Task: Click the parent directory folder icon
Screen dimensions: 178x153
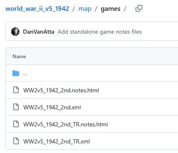Action: point(16,73)
